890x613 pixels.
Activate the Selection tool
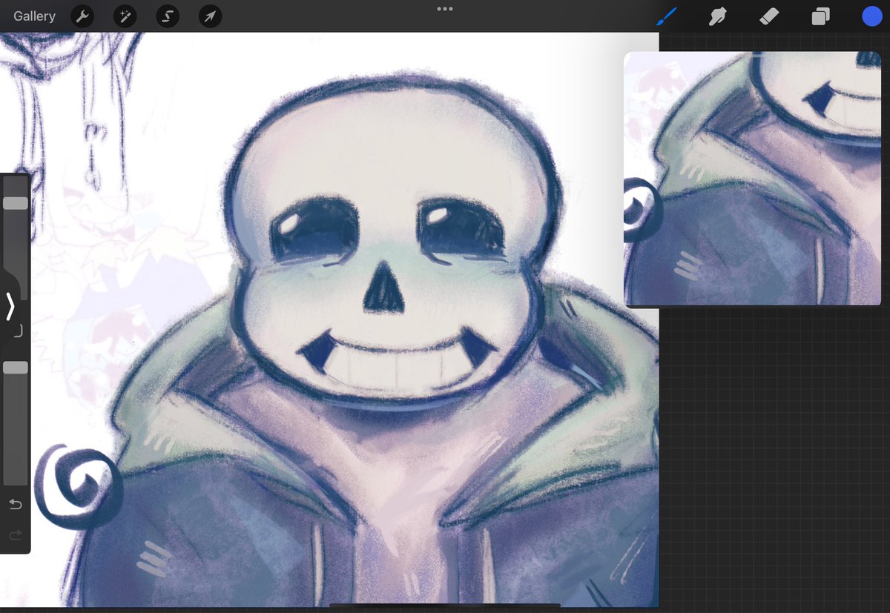tap(167, 16)
